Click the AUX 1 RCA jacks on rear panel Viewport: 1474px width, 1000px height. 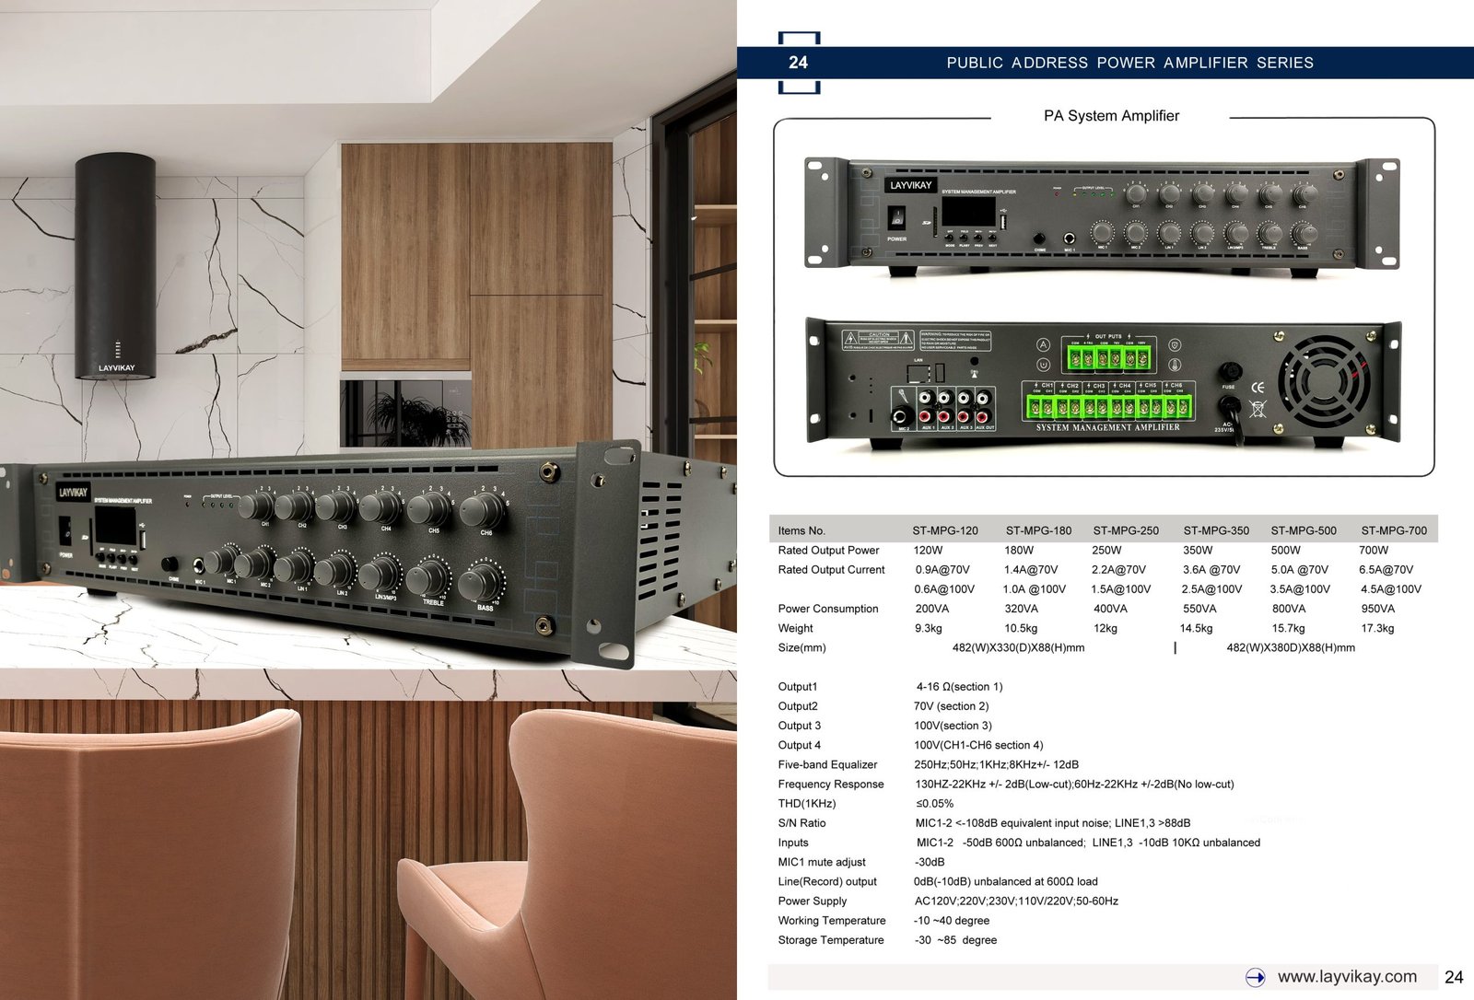pyautogui.click(x=926, y=407)
